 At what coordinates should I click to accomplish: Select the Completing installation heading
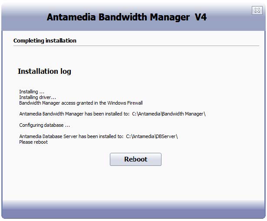(x=45, y=41)
